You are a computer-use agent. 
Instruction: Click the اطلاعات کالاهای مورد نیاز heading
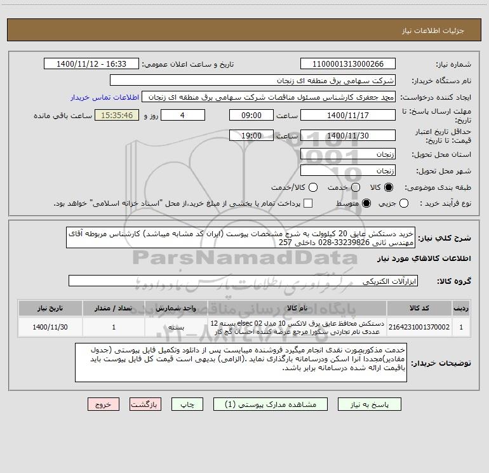pyautogui.click(x=424, y=258)
